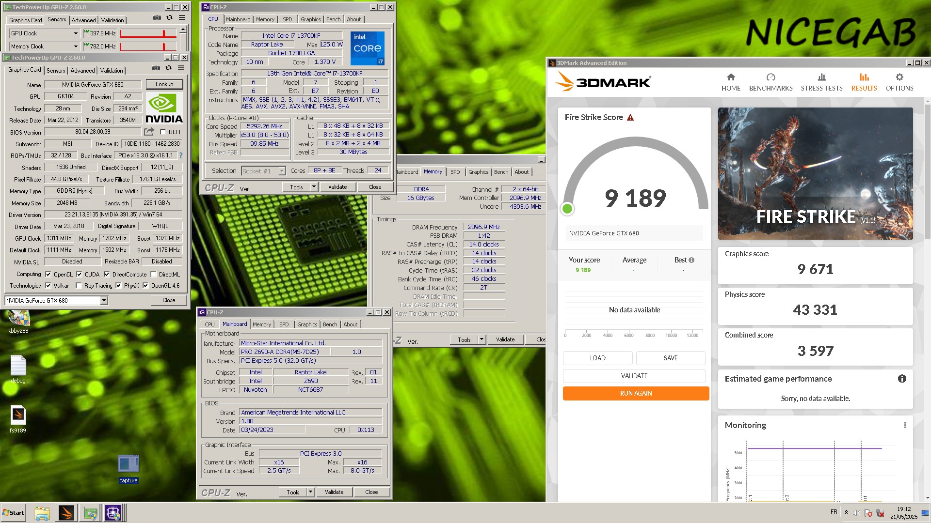Click the Memory Clock sensor graph bar
Screen dimensions: 931x523
(148, 46)
